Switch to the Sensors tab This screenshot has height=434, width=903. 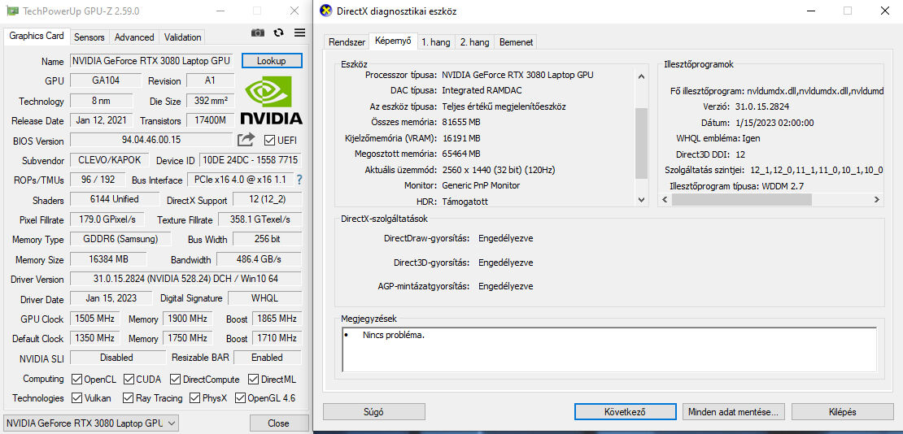pos(89,37)
